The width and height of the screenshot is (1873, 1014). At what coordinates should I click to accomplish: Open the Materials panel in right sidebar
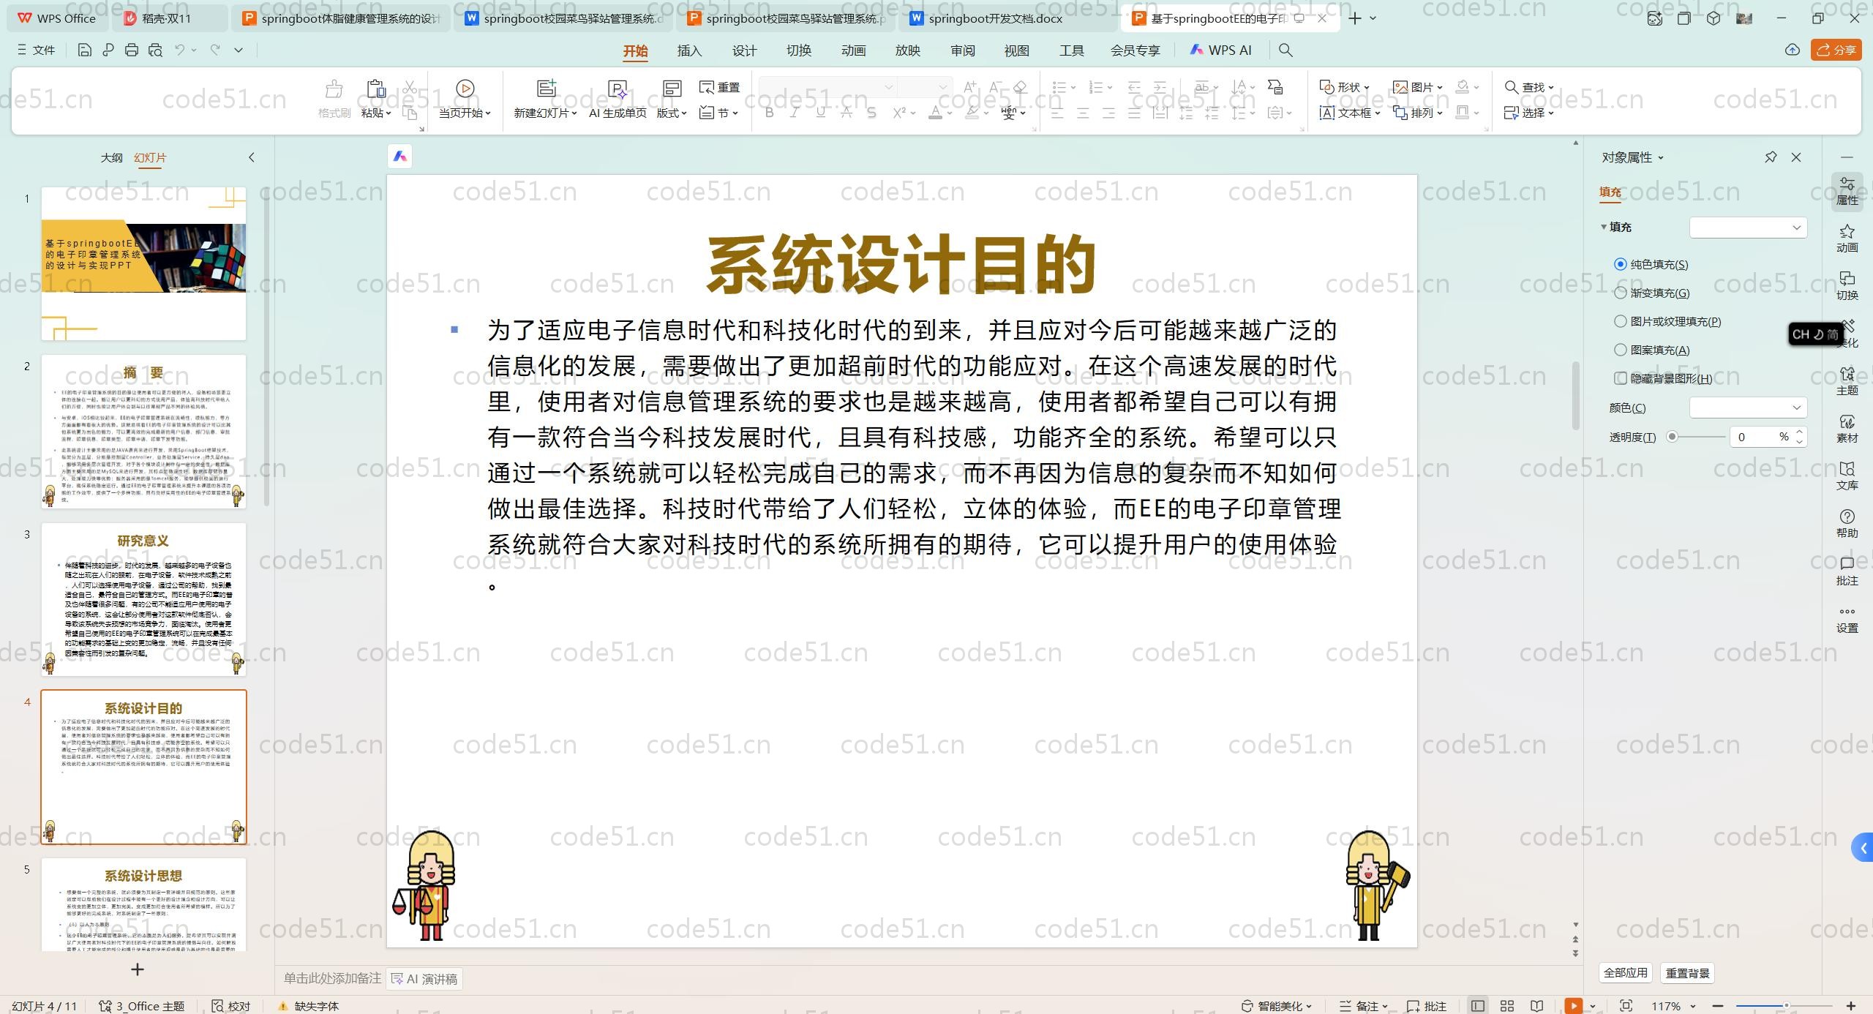coord(1847,428)
